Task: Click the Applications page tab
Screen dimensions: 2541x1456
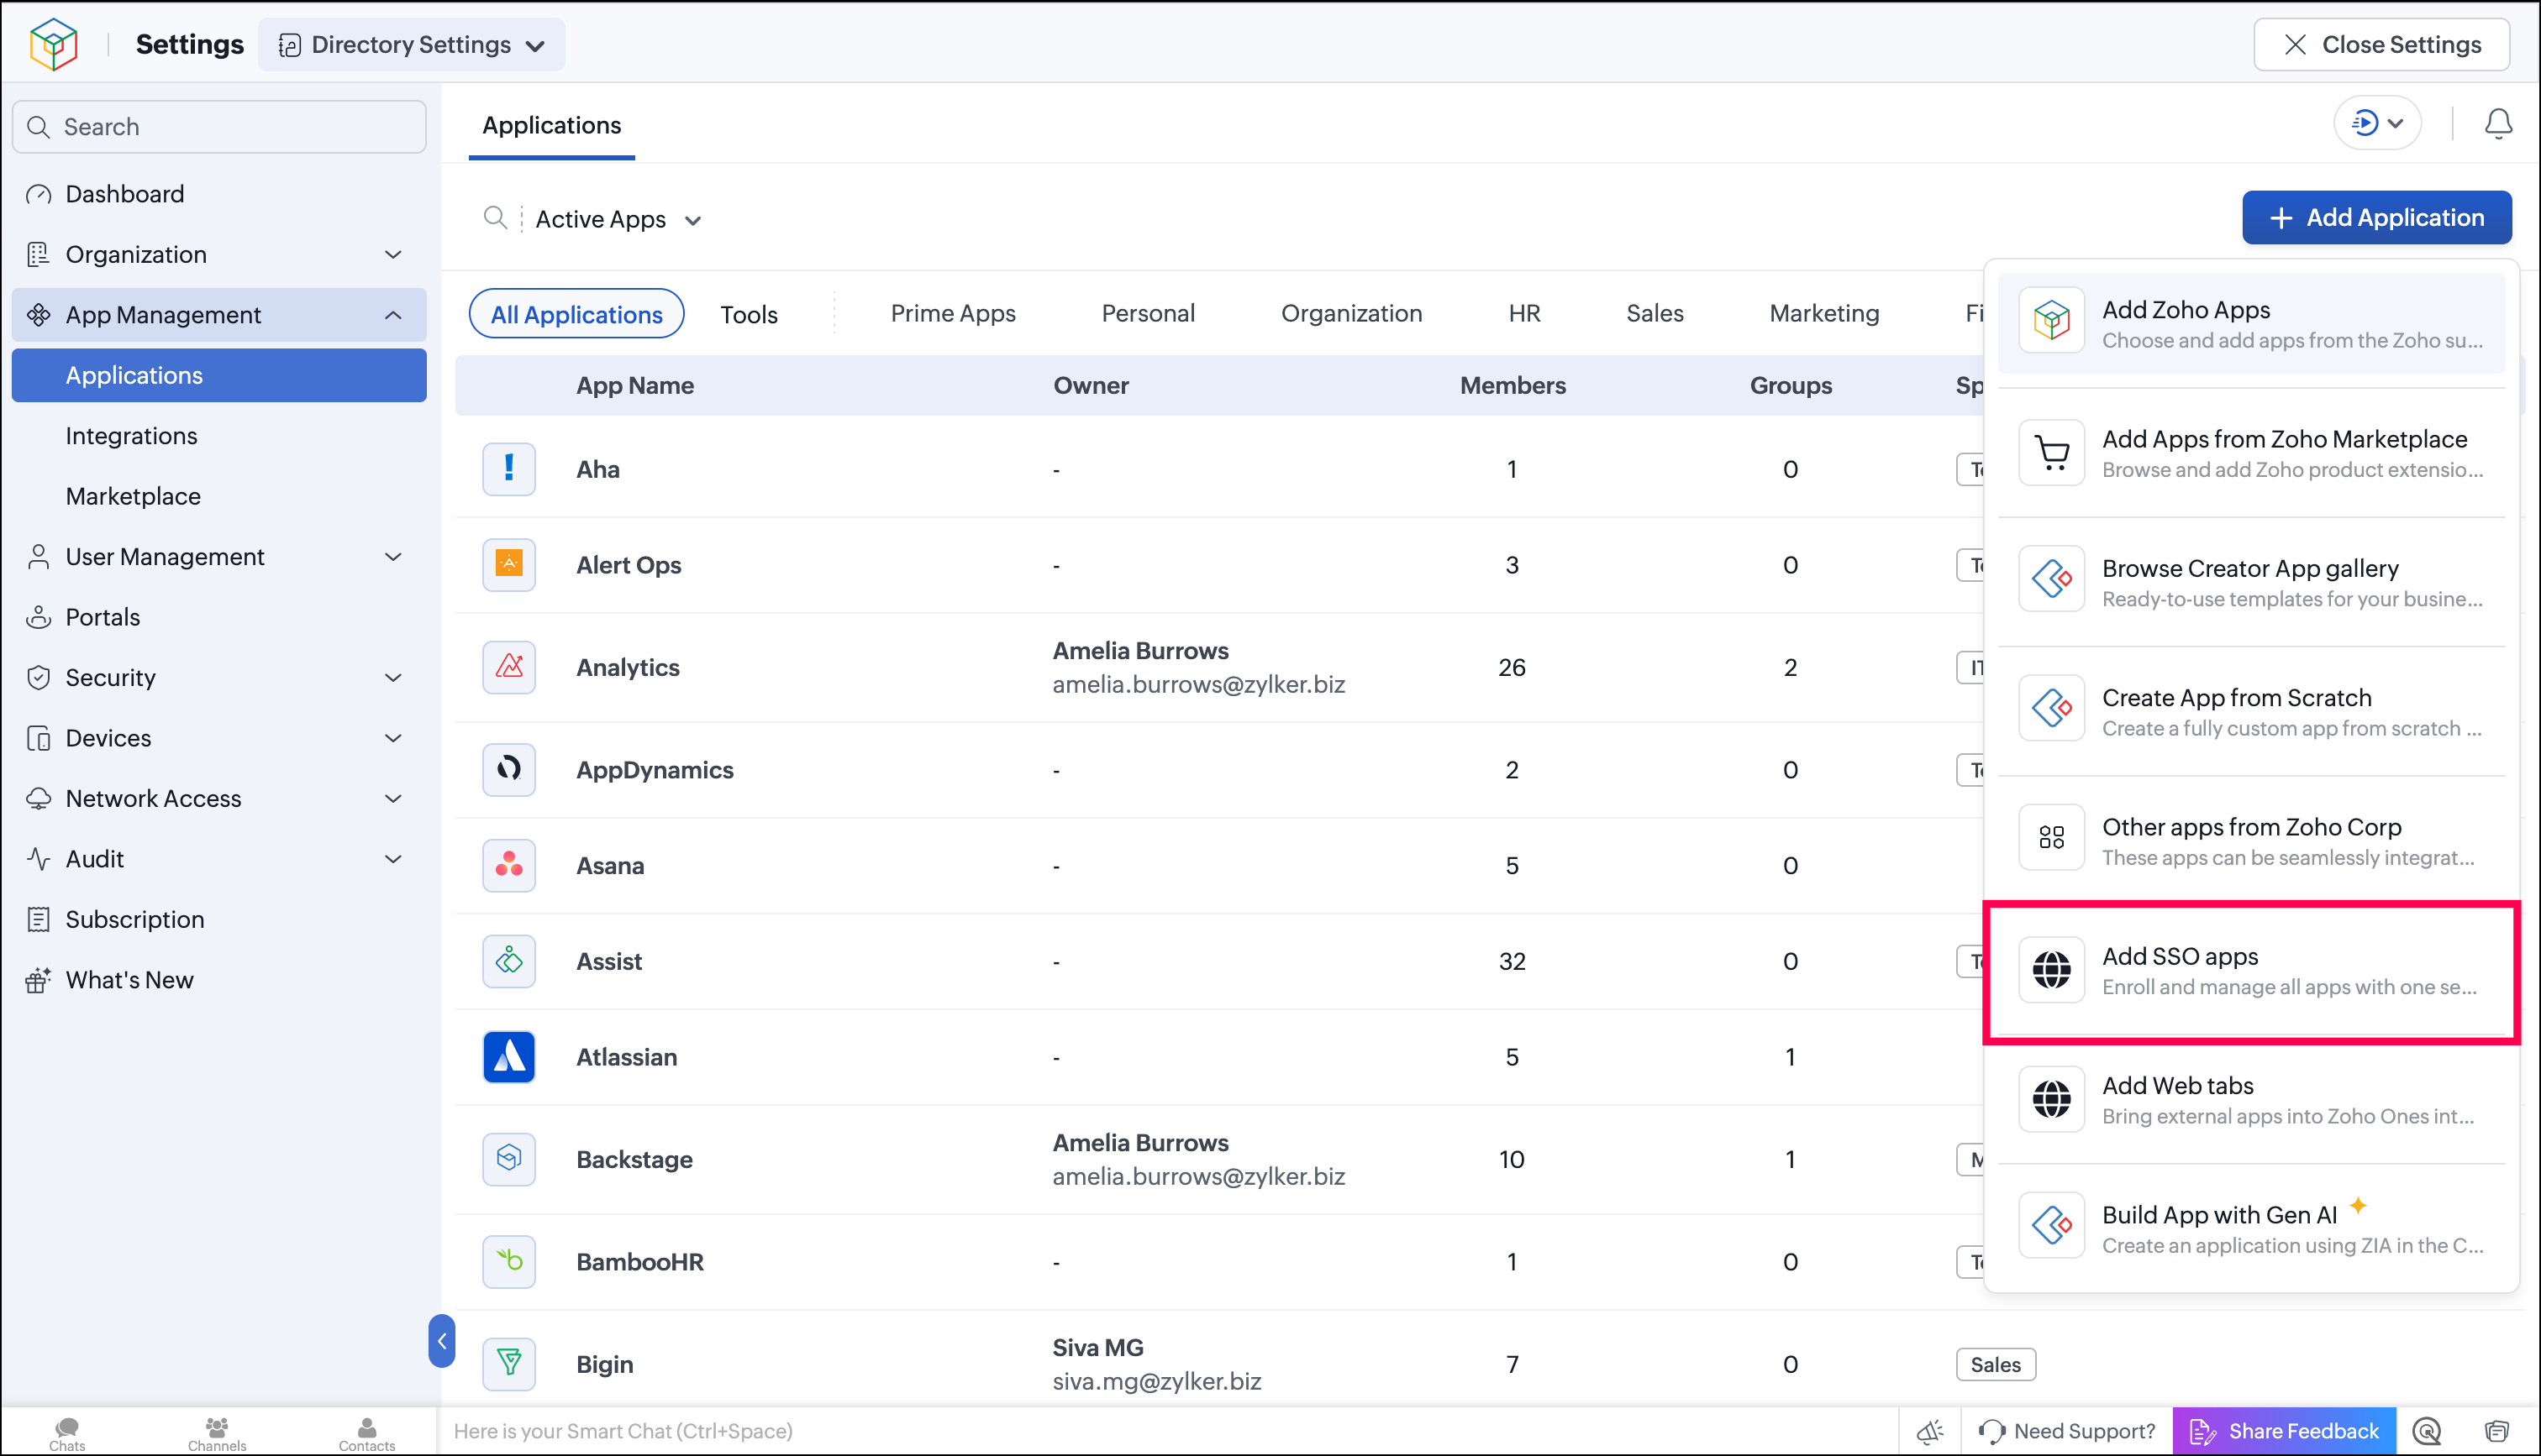Action: pyautogui.click(x=551, y=125)
